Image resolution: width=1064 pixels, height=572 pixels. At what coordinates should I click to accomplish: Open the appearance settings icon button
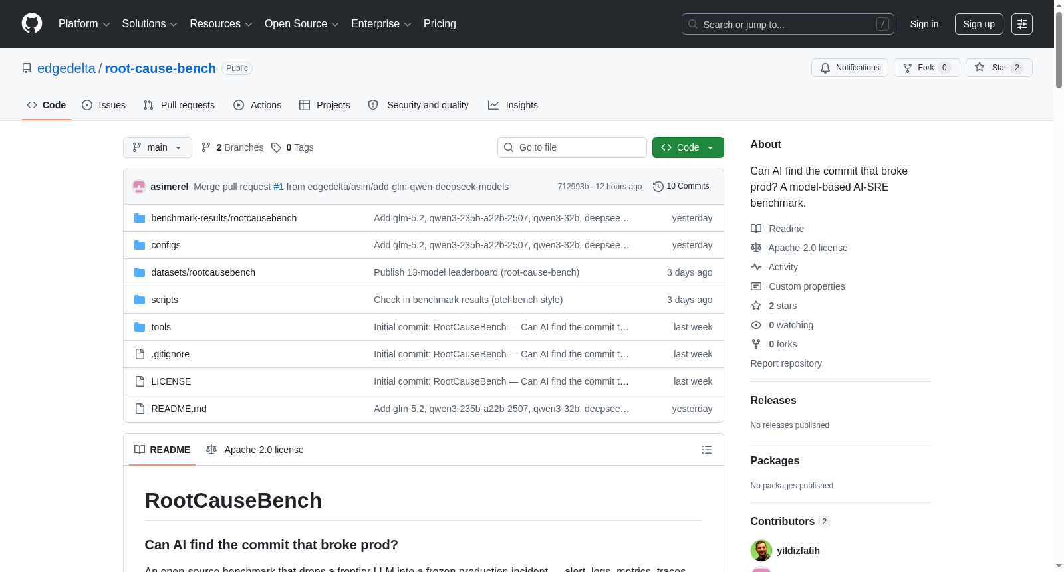(1022, 24)
